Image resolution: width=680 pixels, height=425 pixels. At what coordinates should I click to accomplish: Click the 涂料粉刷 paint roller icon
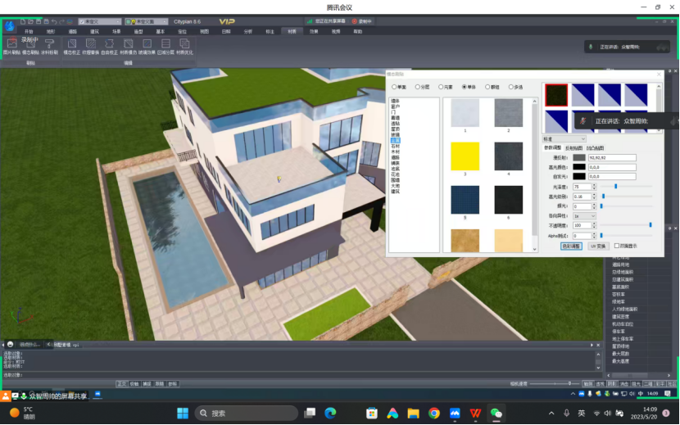pyautogui.click(x=51, y=43)
